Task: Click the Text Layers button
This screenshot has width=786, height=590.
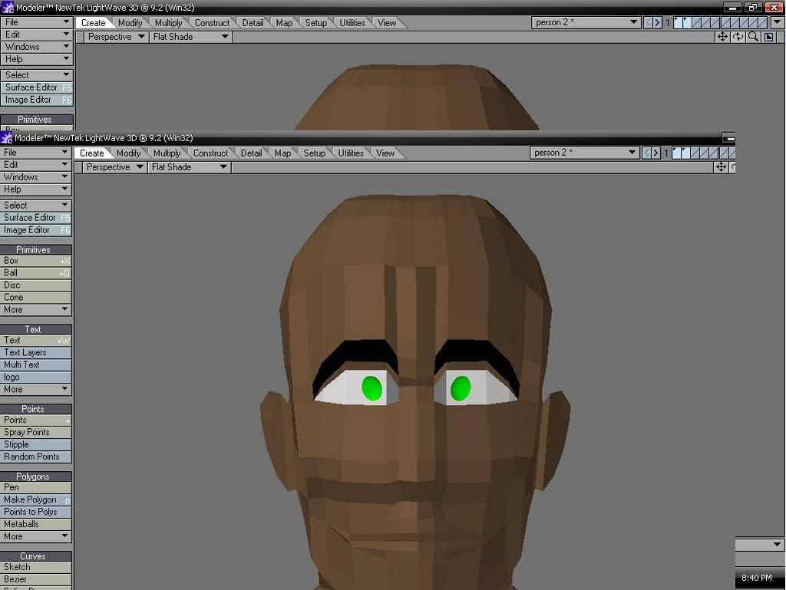Action: tap(36, 353)
